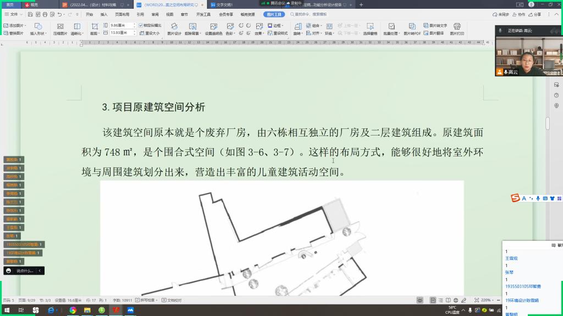Expand the File (文件) menu dropdown arrow
This screenshot has height=316, width=563.
coord(21,14)
